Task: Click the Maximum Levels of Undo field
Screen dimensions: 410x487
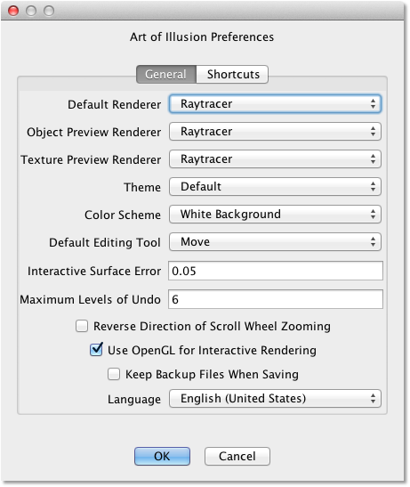Action: click(276, 299)
